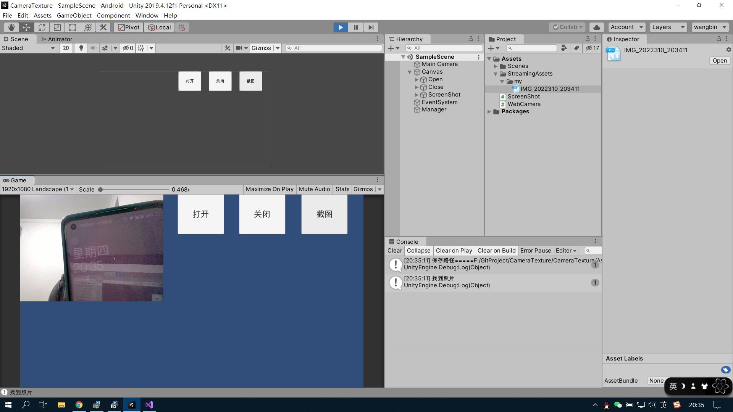This screenshot has height=412, width=733.
Task: Click the Open button in Inspector
Action: point(719,61)
